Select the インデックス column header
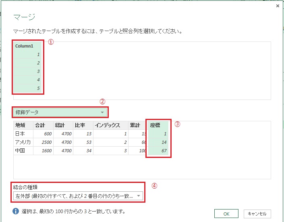This screenshot has height=222, width=284. click(111, 125)
